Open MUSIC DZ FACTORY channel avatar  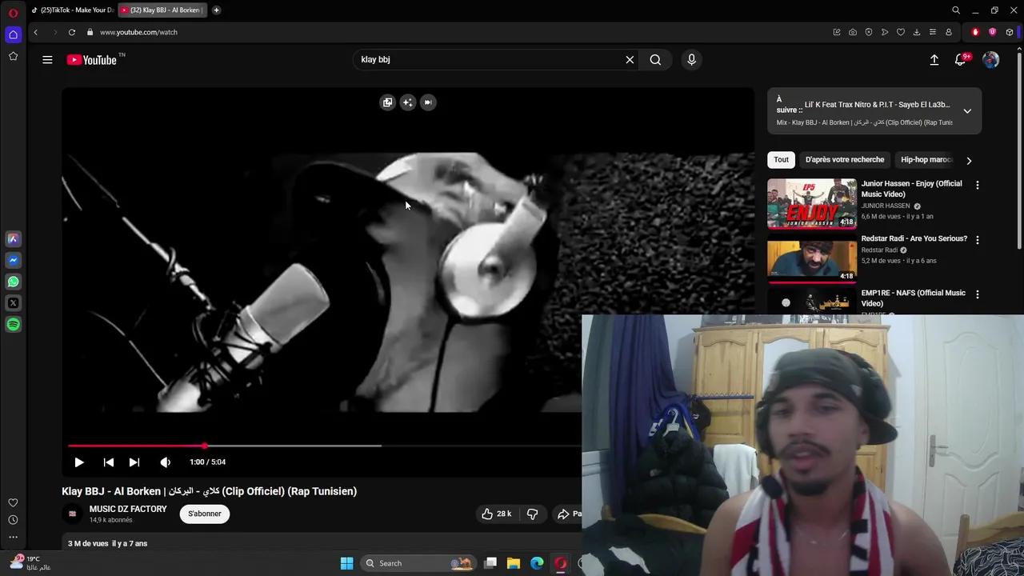tap(72, 514)
